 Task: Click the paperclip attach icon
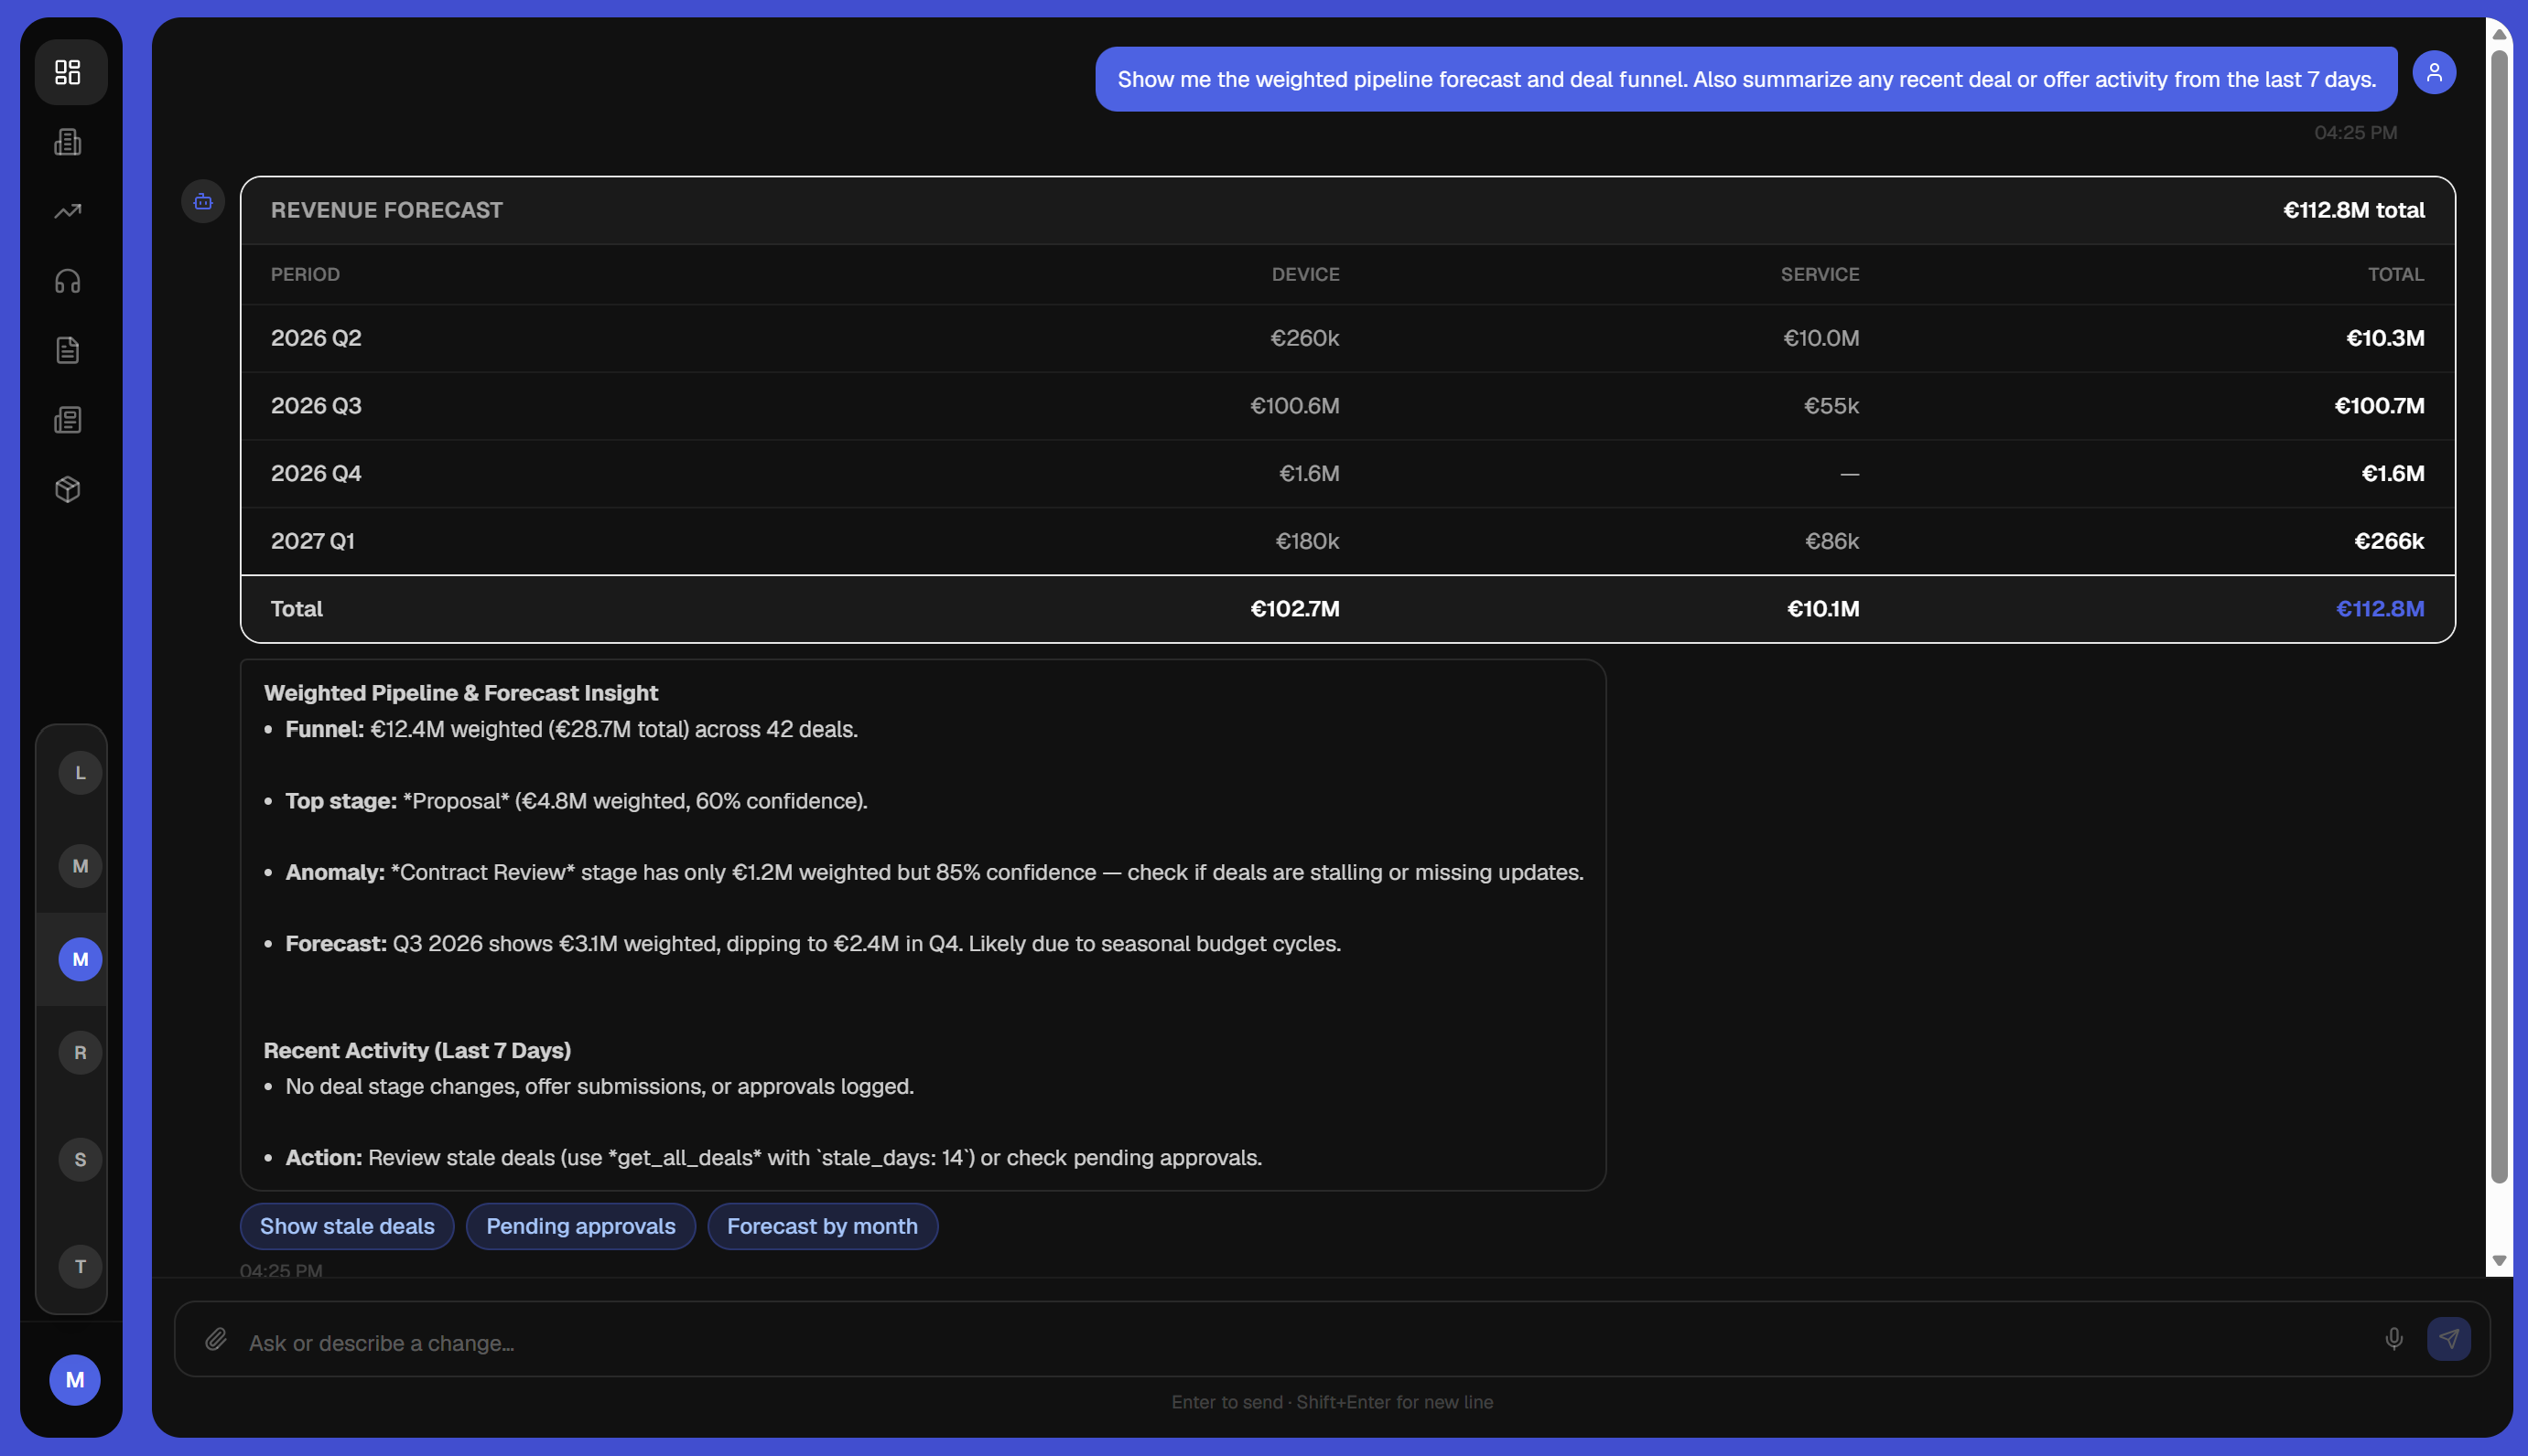tap(216, 1339)
